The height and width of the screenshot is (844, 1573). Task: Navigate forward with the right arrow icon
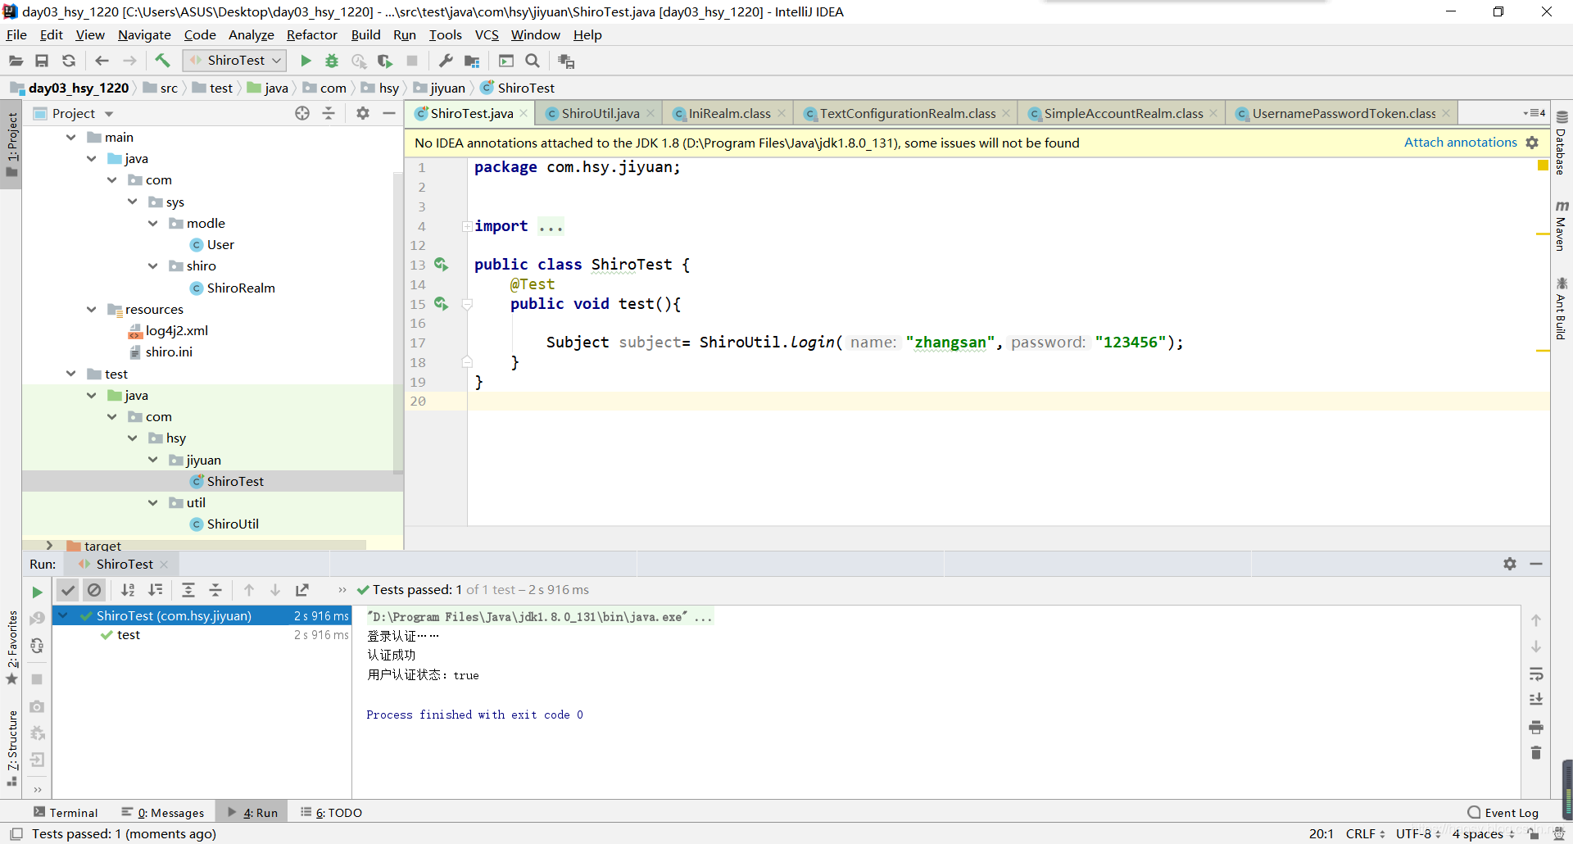pyautogui.click(x=129, y=61)
